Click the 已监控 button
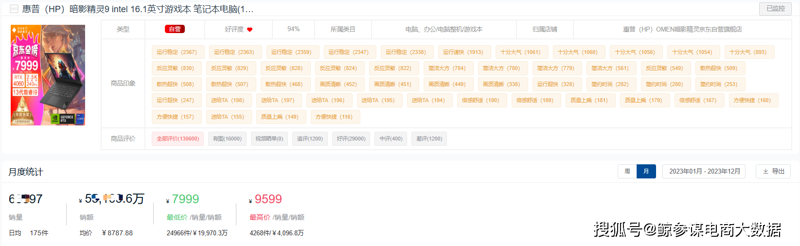 point(775,8)
